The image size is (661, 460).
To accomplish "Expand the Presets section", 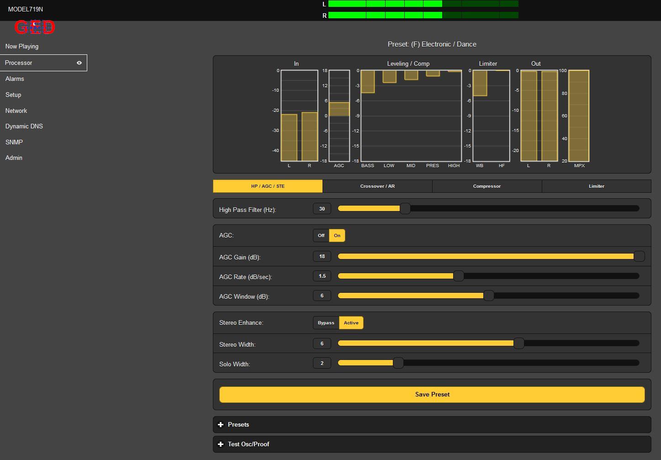I will coord(238,425).
